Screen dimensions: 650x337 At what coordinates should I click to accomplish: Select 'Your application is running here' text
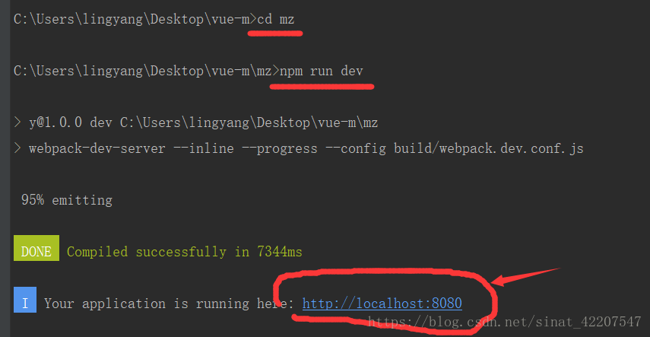168,304
